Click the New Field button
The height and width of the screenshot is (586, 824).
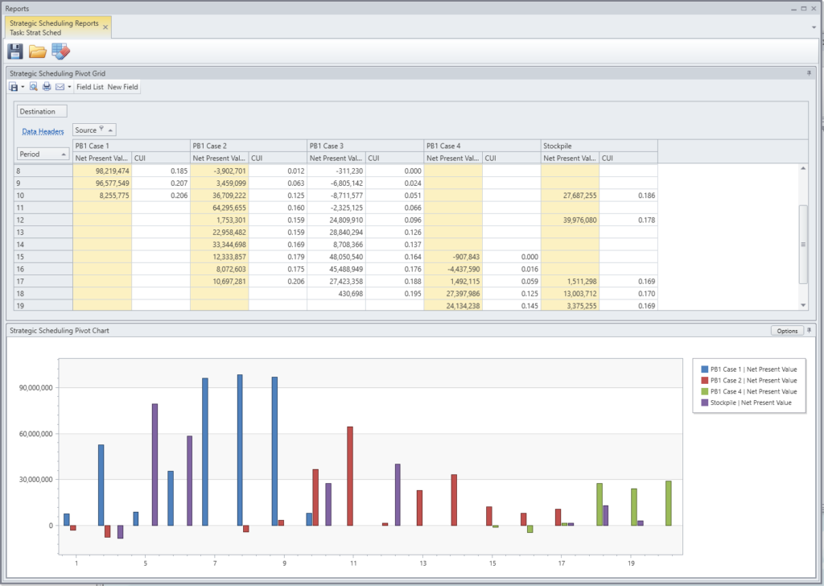pos(123,87)
